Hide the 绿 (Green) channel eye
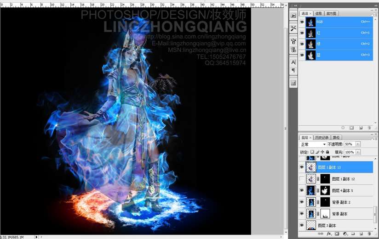 pyautogui.click(x=302, y=44)
